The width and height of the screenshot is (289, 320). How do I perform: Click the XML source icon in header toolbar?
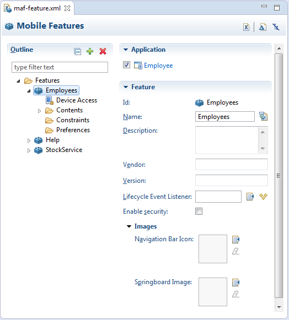point(246,27)
